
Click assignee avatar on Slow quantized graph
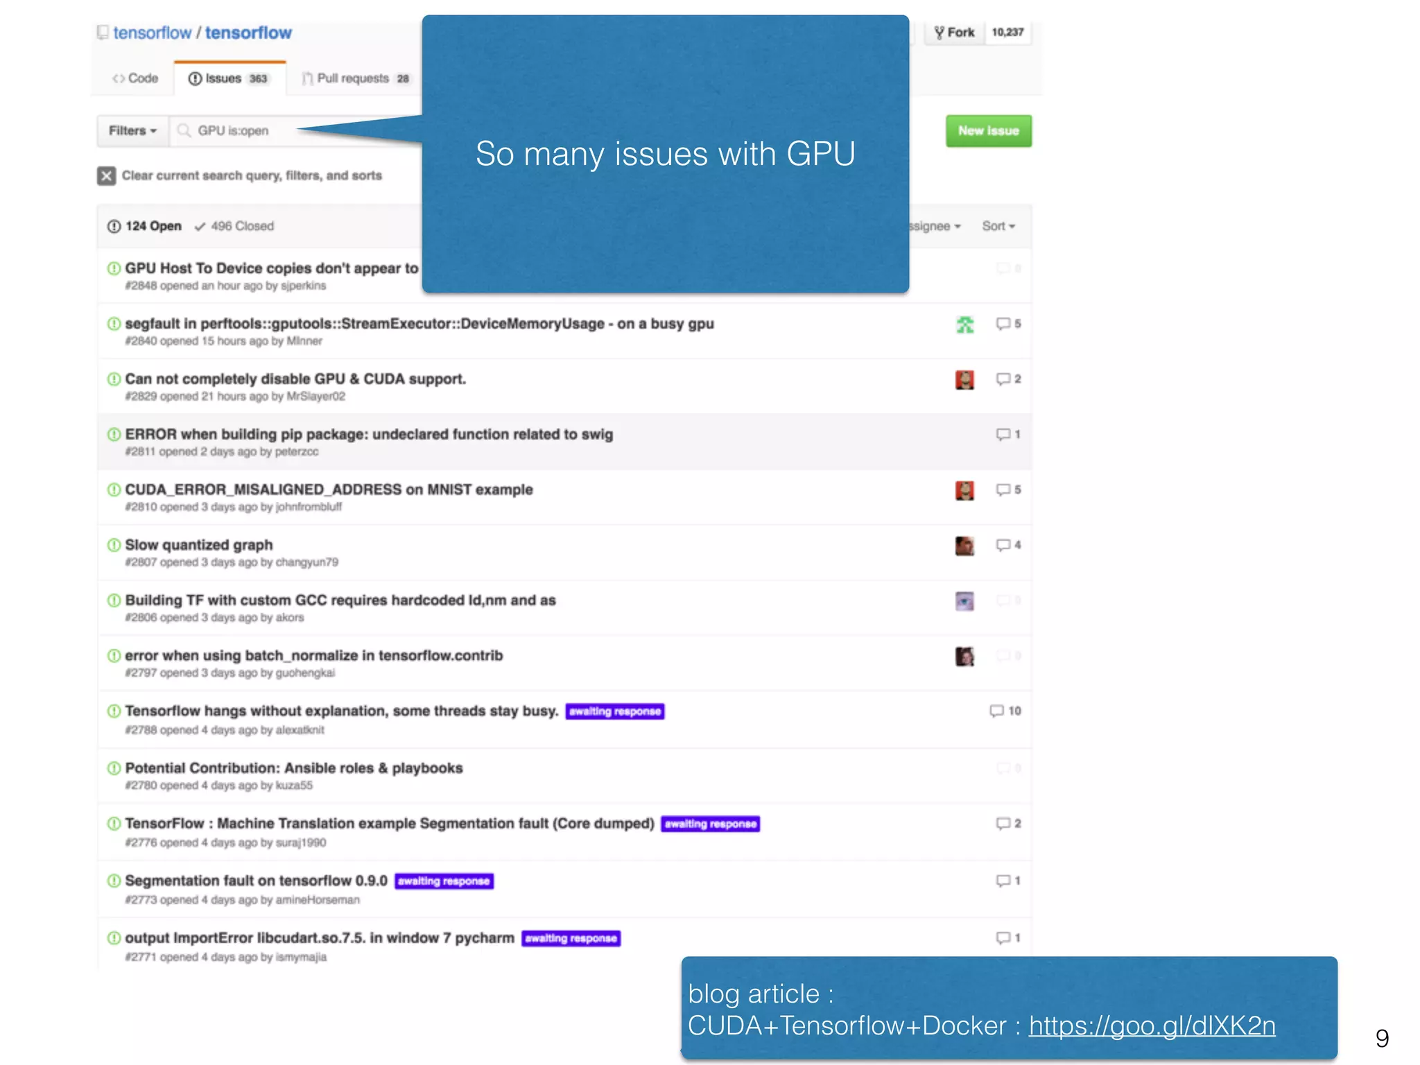coord(964,546)
